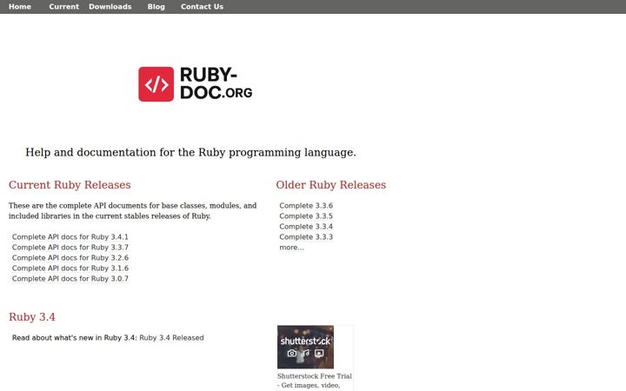626x391 pixels.
Task: Open the Complete 3.3.6 older release link
Action: point(306,205)
